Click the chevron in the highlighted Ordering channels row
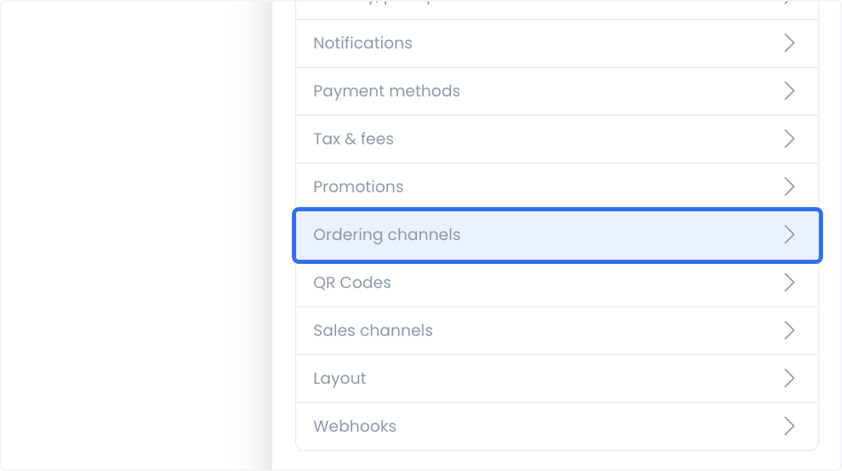Viewport: 842px width, 471px height. tap(789, 234)
